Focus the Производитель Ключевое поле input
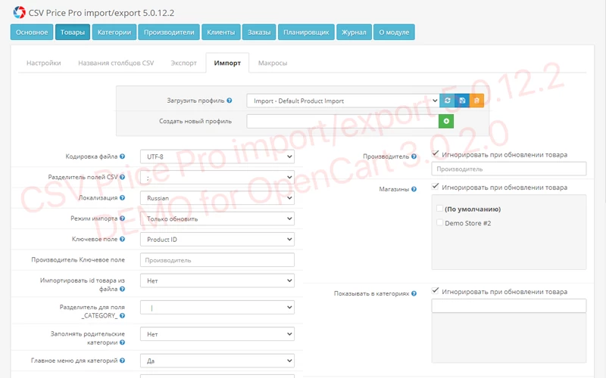Screen dimensions: 606x378 [217, 260]
